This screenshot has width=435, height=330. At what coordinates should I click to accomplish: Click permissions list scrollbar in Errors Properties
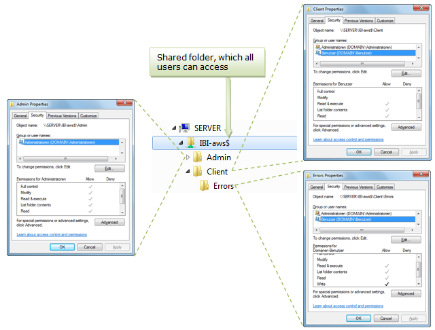pyautogui.click(x=417, y=268)
